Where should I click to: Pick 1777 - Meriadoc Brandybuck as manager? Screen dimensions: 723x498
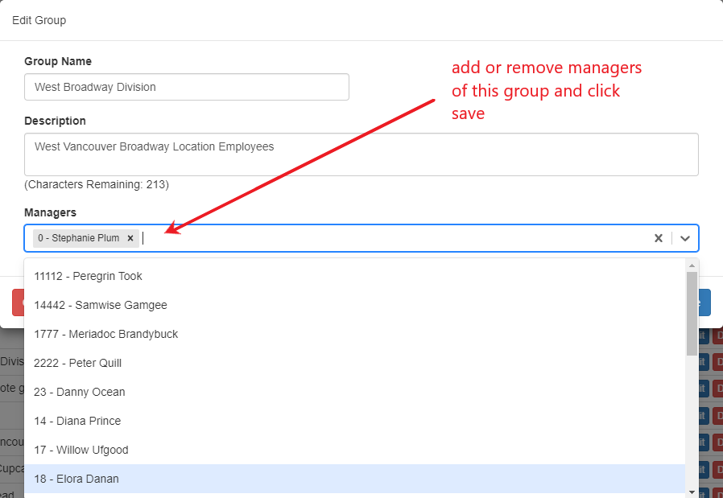(x=105, y=334)
